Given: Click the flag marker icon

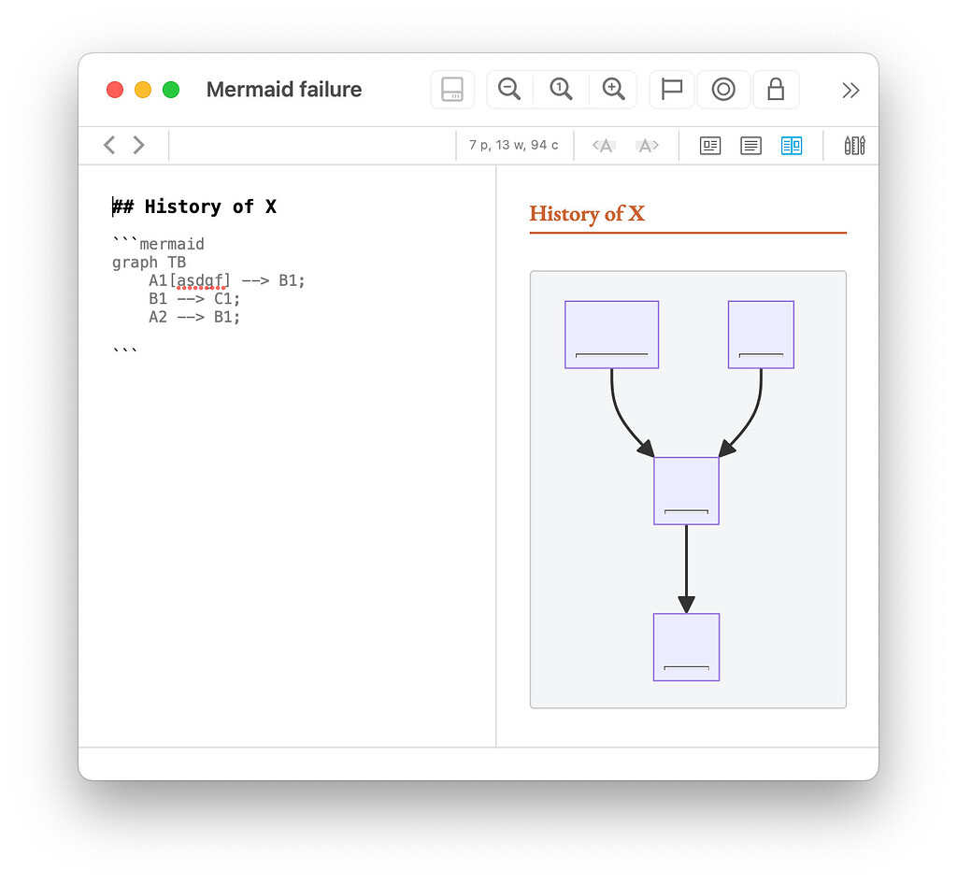Looking at the screenshot, I should (671, 89).
